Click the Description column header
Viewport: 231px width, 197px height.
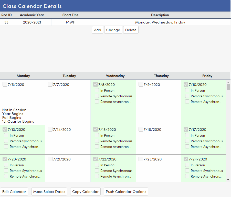point(160,15)
